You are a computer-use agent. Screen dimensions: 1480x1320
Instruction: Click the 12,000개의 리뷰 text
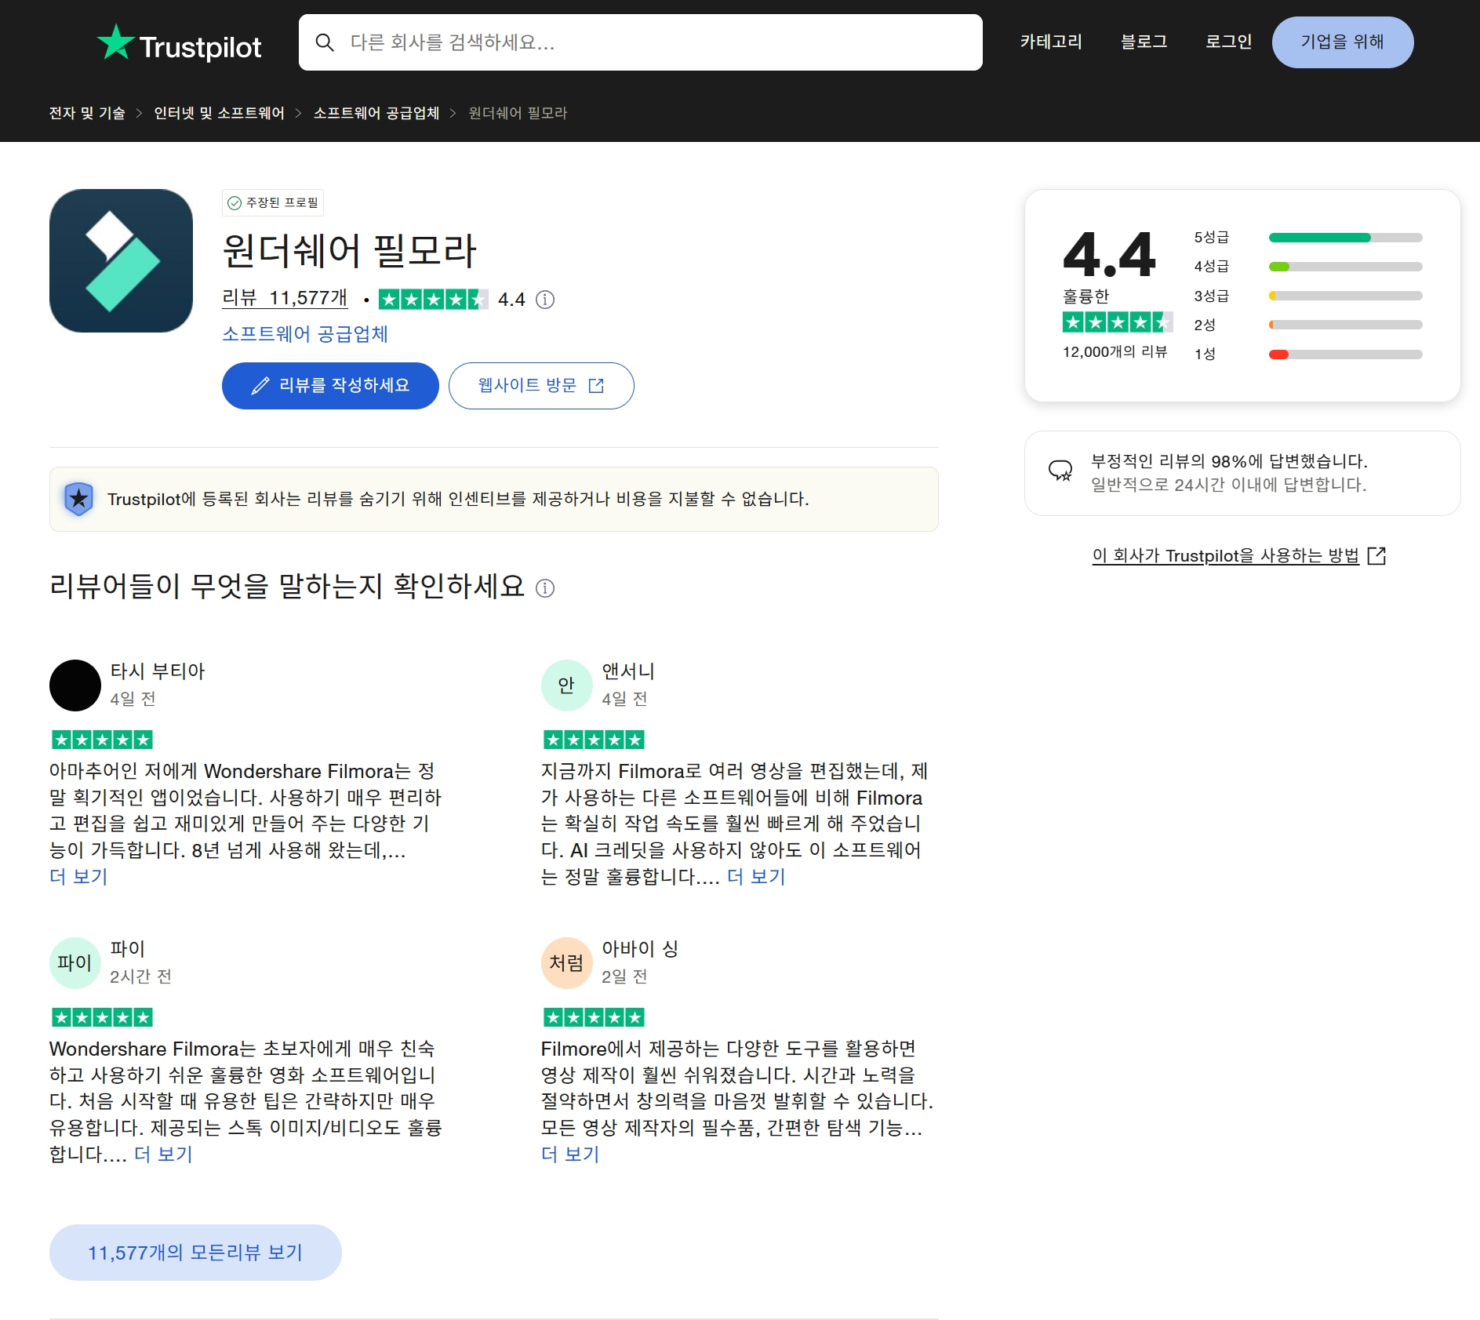click(1115, 352)
